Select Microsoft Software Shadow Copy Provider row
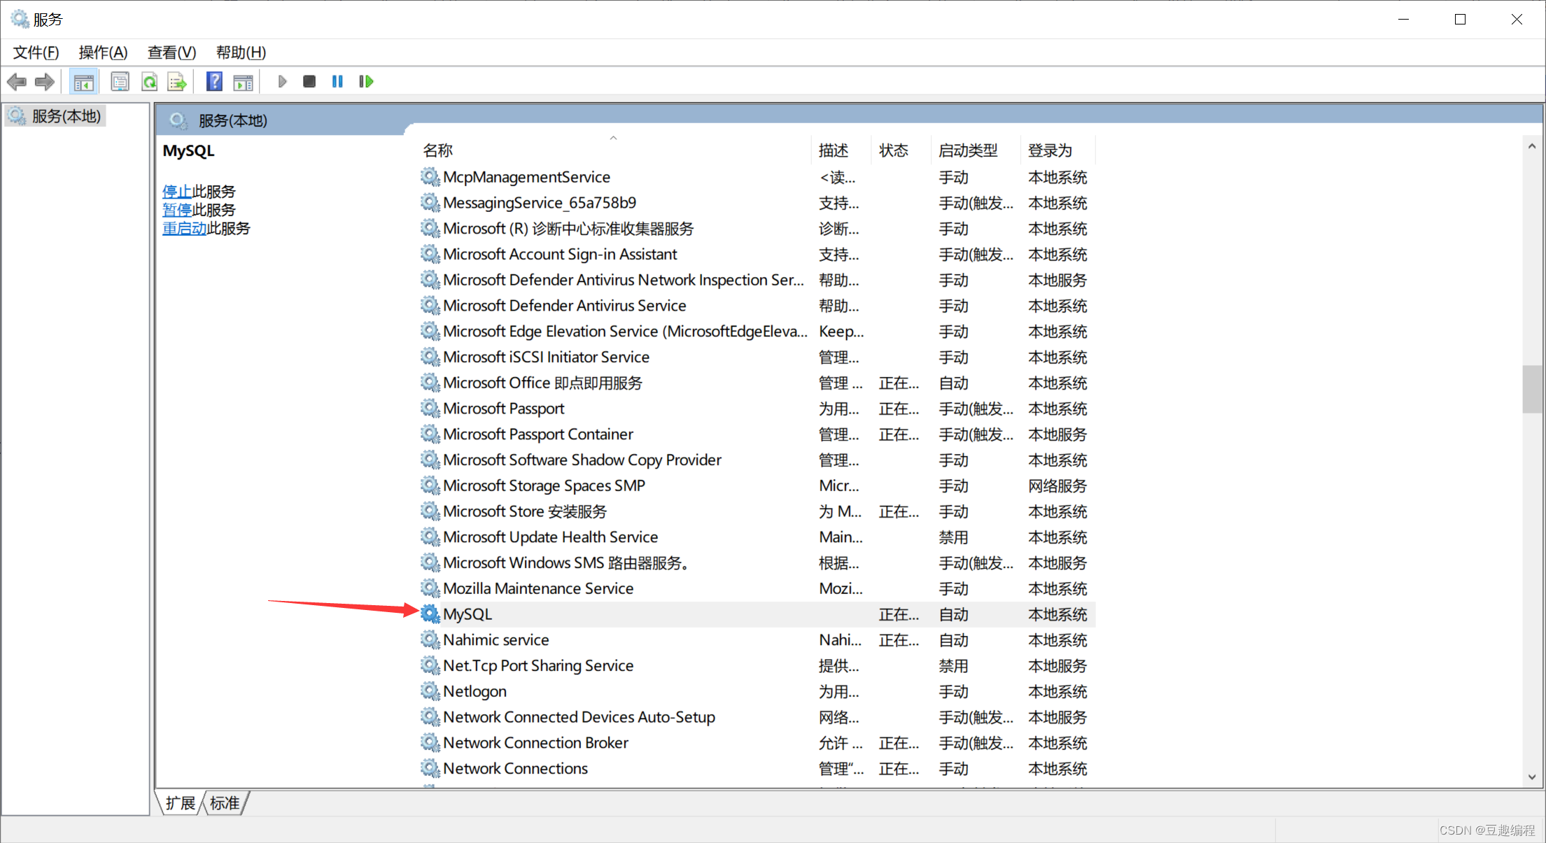Viewport: 1546px width, 843px height. 757,460
